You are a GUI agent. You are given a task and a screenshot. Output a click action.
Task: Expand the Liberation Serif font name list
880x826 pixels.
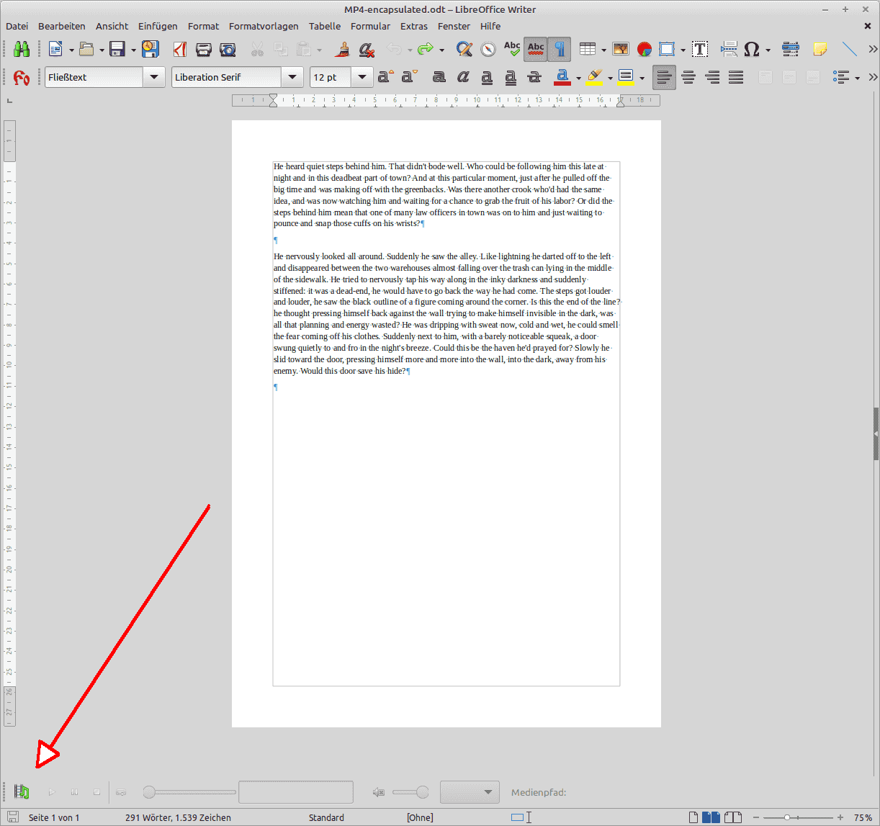tap(292, 77)
